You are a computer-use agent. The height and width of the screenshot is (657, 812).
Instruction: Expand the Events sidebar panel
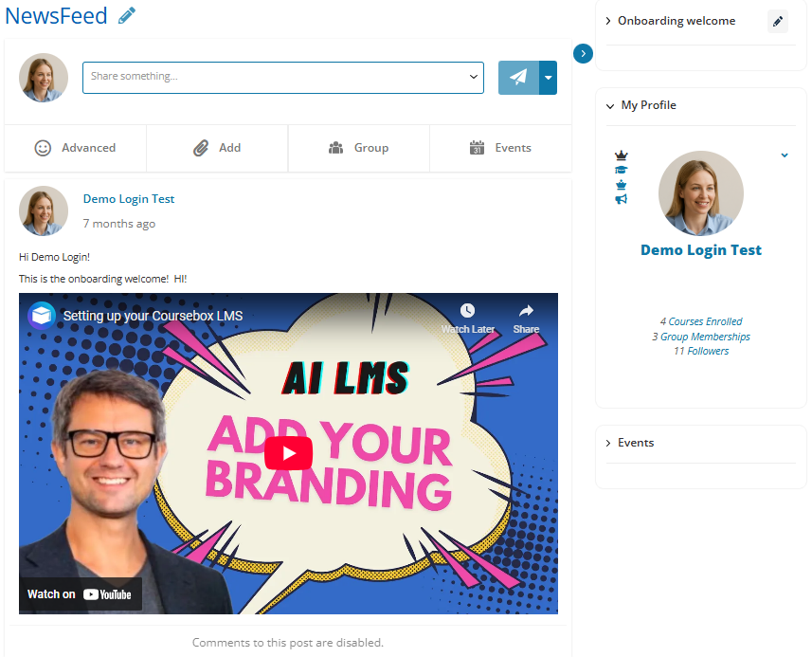(x=630, y=443)
